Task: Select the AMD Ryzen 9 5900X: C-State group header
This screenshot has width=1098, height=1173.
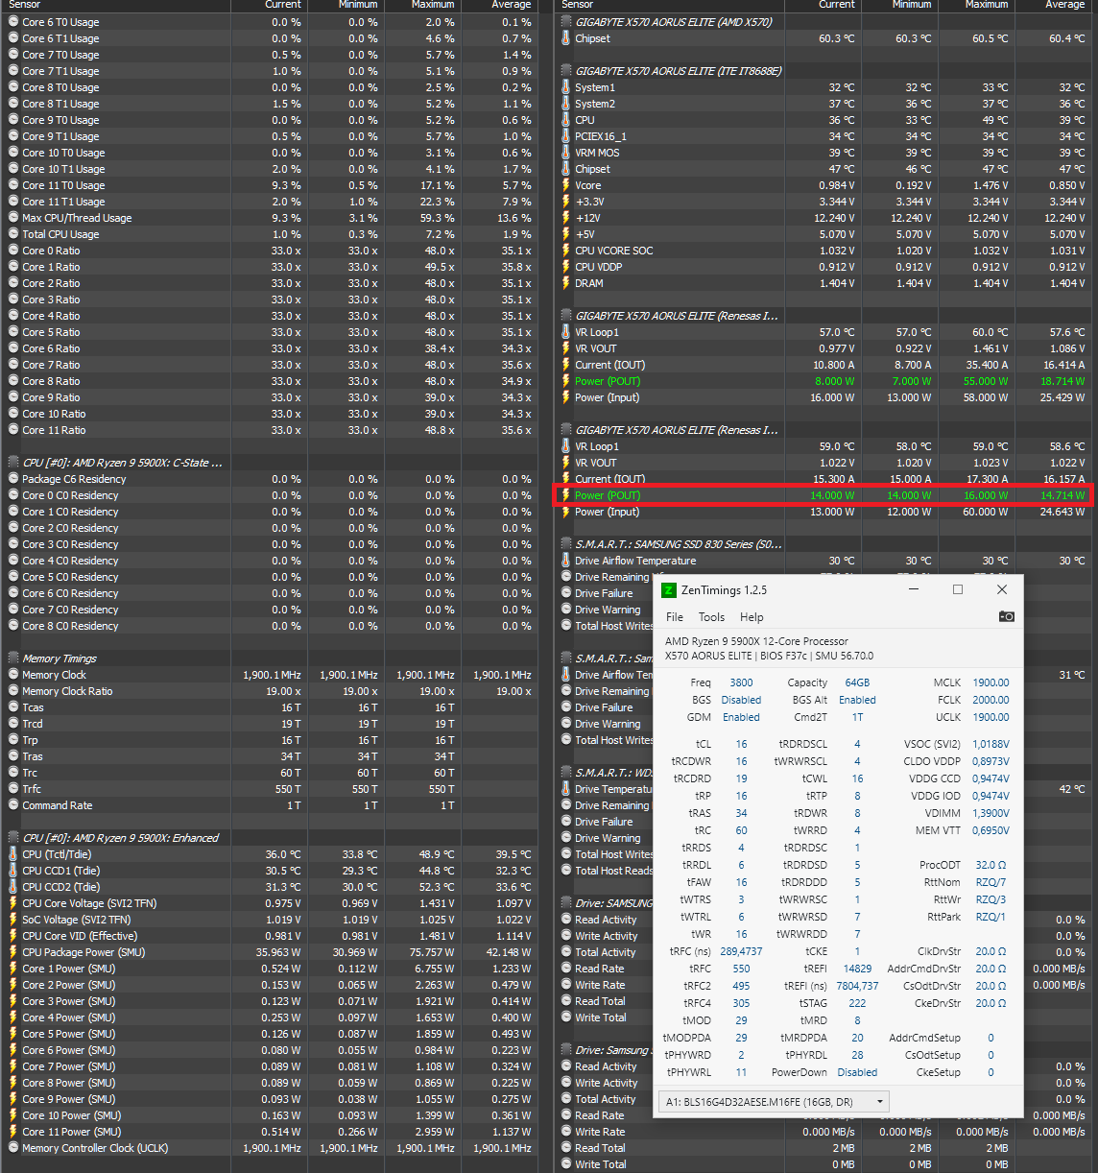Action: (123, 463)
